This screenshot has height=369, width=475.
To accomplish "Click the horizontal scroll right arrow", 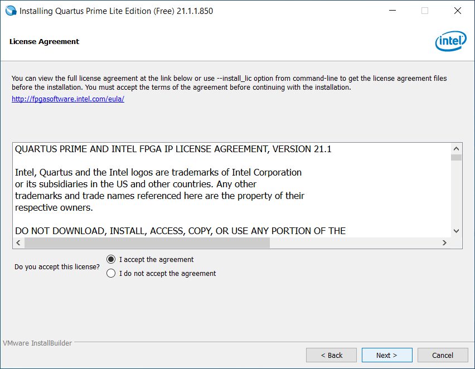I will pos(444,242).
